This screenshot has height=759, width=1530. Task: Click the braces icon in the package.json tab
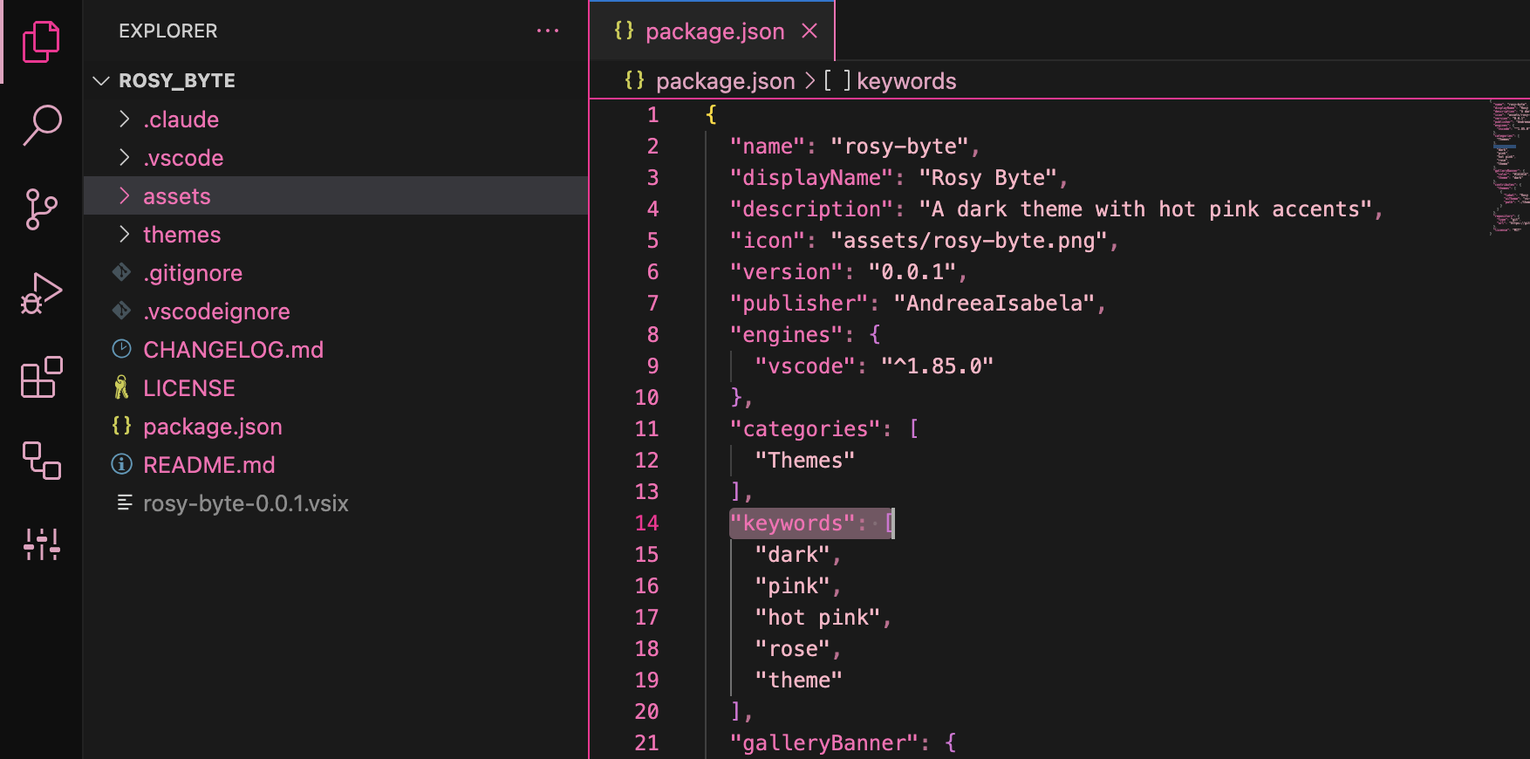624,31
